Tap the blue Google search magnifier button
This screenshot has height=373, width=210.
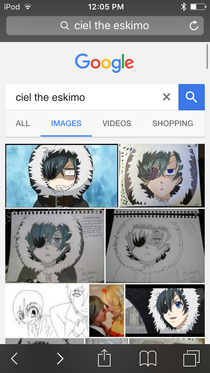[191, 97]
